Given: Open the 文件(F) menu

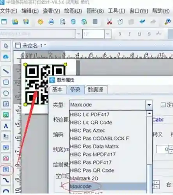Looking at the screenshot, I should tap(9, 11).
